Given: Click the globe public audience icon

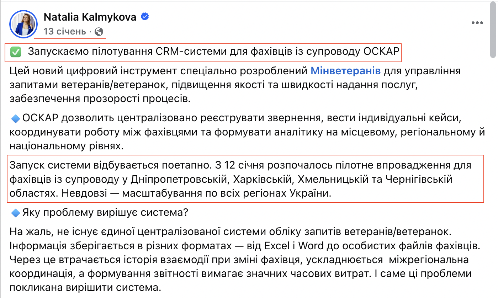Looking at the screenshot, I should [x=99, y=32].
